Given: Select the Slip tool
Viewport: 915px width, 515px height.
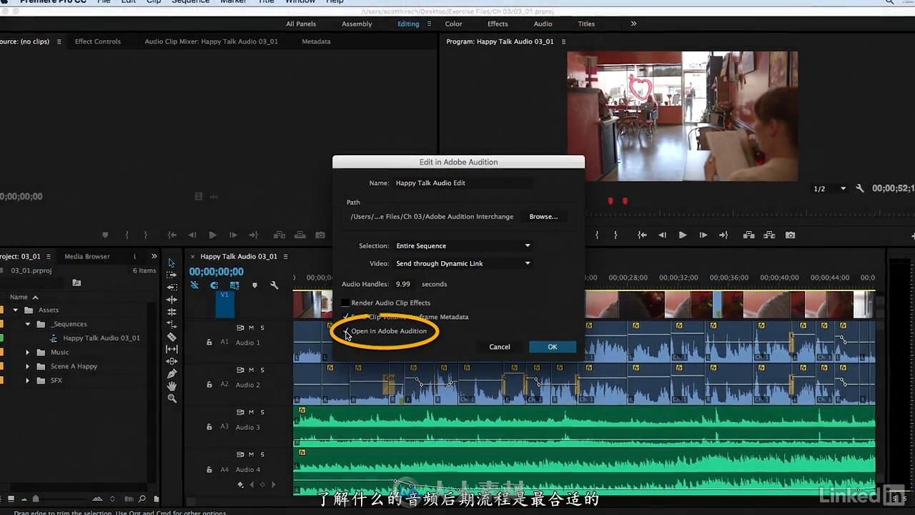Looking at the screenshot, I should point(172,349).
